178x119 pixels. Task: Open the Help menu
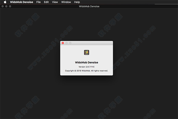click(77, 2)
